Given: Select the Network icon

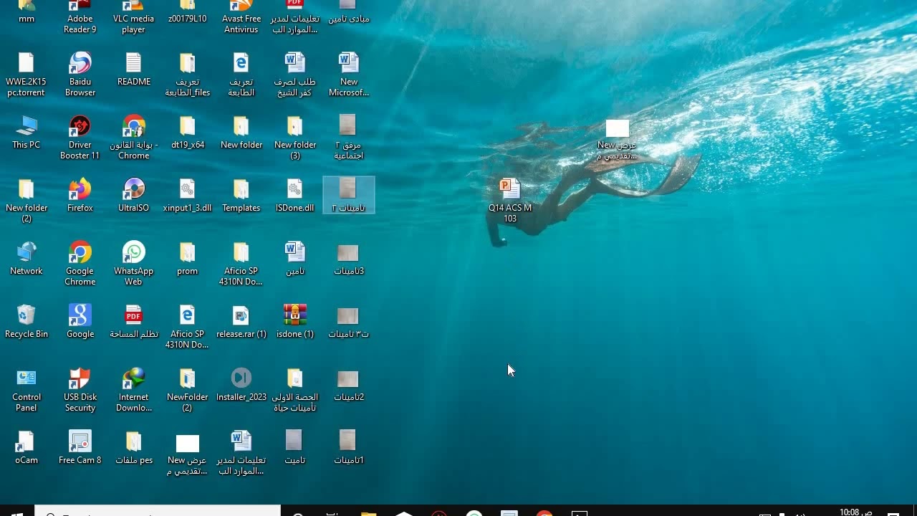Looking at the screenshot, I should tap(26, 259).
